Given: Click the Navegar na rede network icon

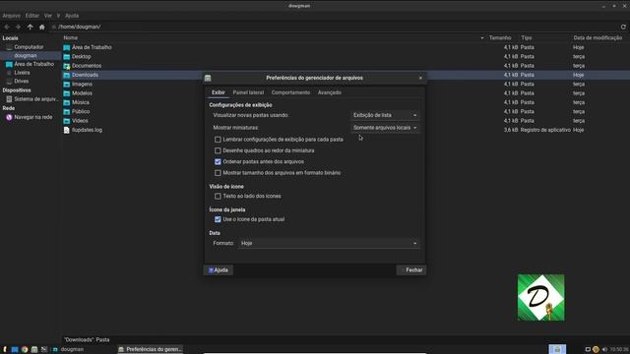Looking at the screenshot, I should click(9, 117).
